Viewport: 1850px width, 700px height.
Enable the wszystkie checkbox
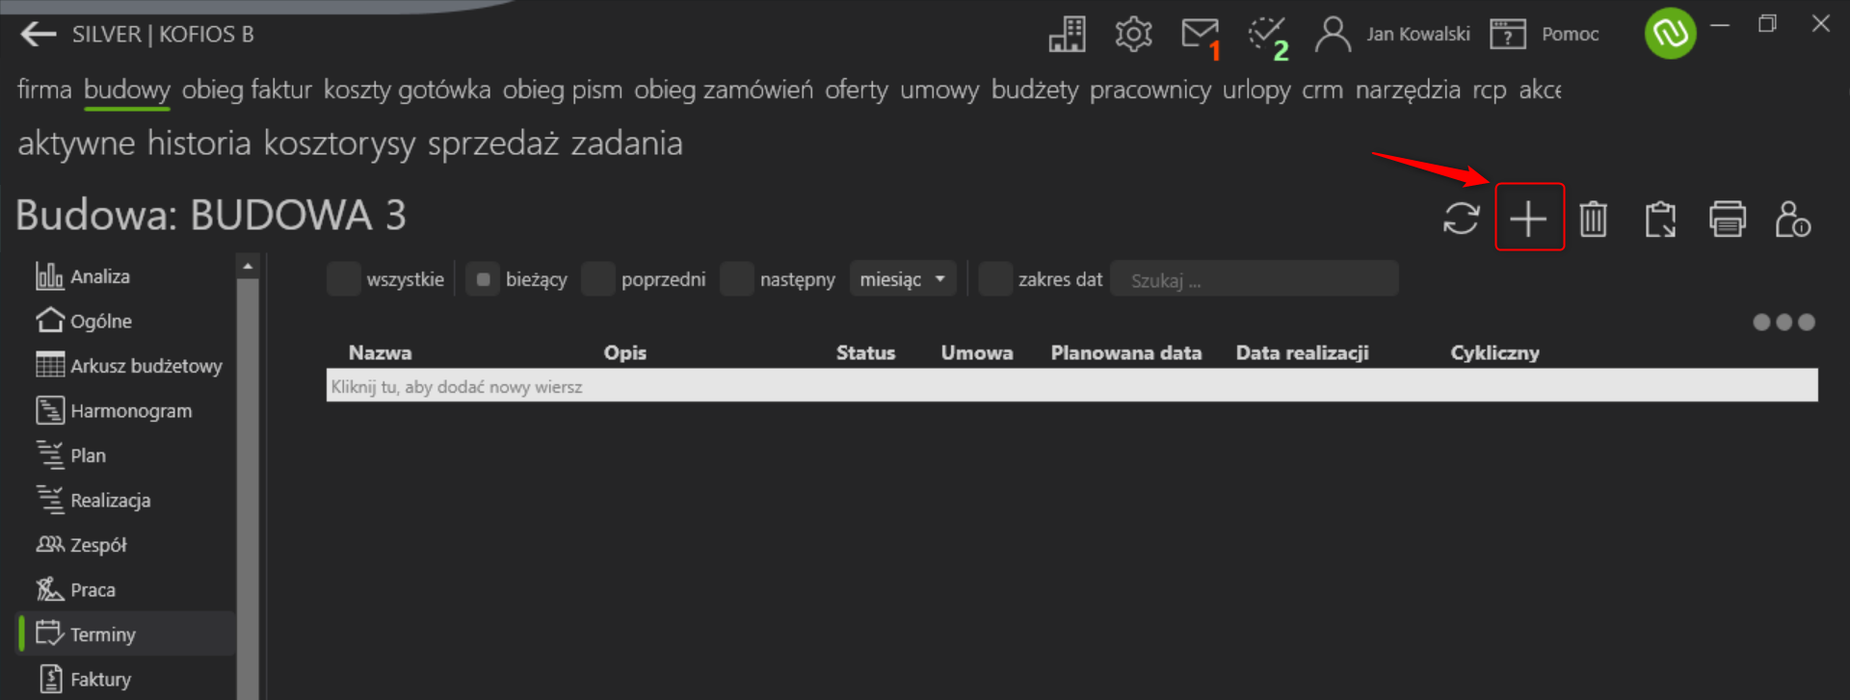tap(344, 279)
